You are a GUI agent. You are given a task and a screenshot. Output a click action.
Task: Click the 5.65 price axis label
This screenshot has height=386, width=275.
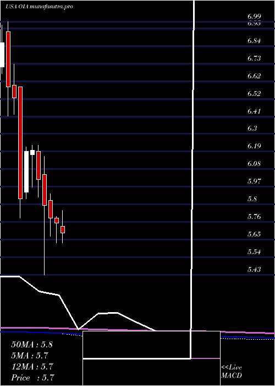coord(254,234)
